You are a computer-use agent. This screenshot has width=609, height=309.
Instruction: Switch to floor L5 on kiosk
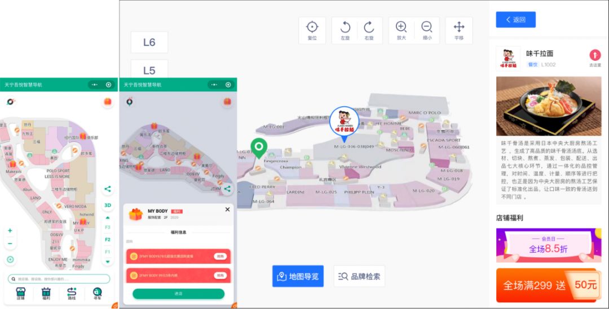tap(149, 70)
